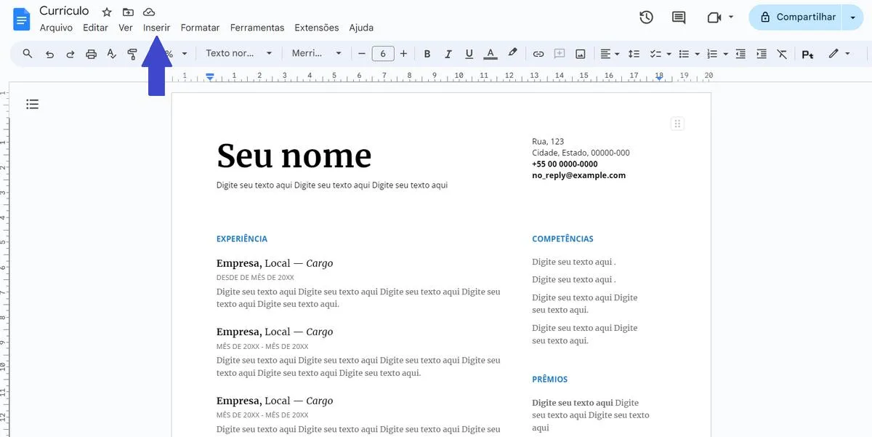The height and width of the screenshot is (437, 872).
Task: Insert a link
Action: pyautogui.click(x=538, y=53)
